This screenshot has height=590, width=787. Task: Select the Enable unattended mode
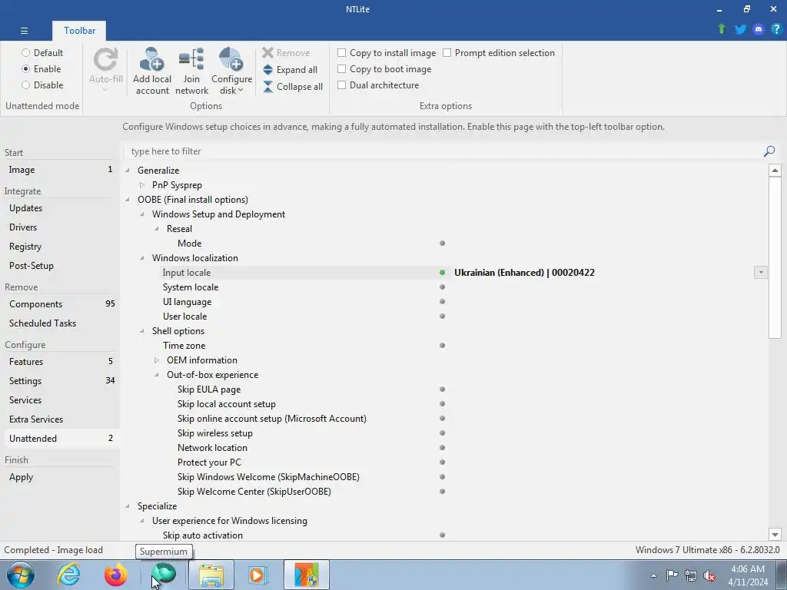click(42, 68)
